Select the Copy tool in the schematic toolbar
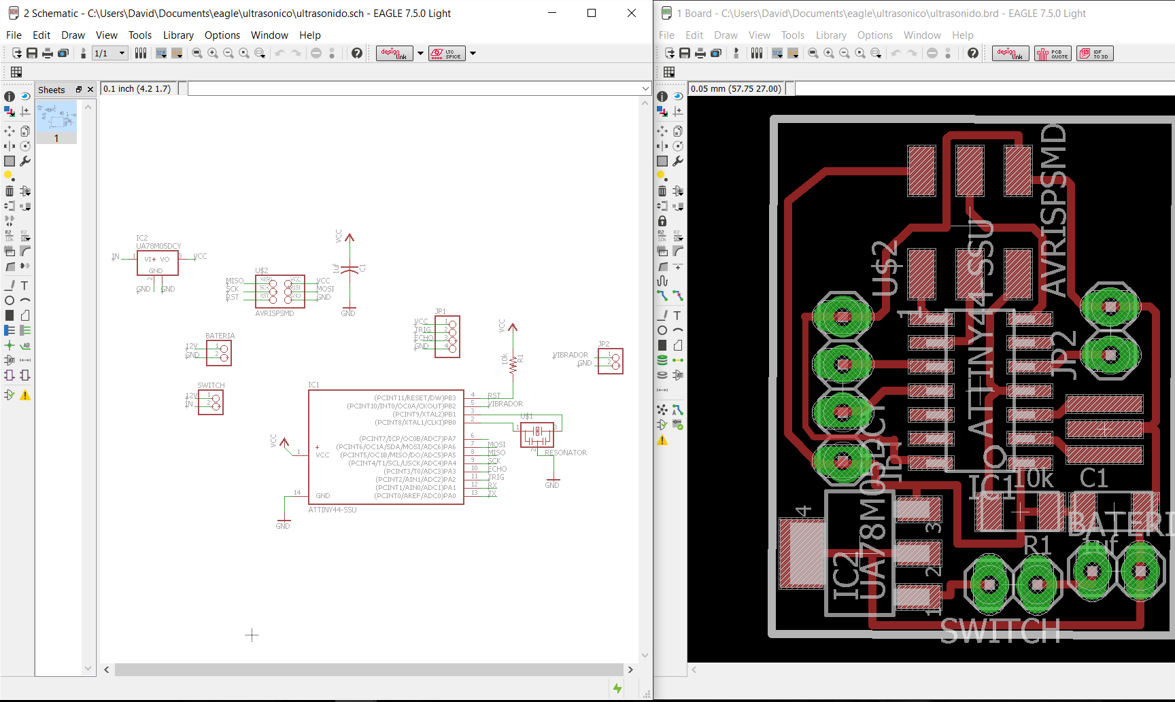This screenshot has height=702, width=1175. (25, 131)
